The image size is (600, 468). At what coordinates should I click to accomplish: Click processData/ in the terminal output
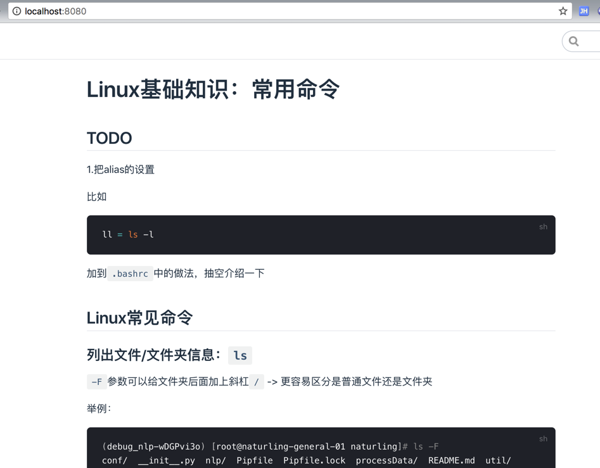click(386, 460)
